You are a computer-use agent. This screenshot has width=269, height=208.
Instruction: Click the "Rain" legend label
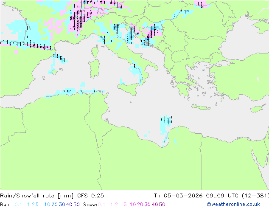[6, 205]
